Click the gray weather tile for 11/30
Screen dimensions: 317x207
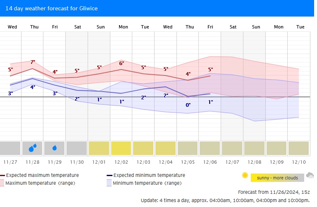coord(76,148)
